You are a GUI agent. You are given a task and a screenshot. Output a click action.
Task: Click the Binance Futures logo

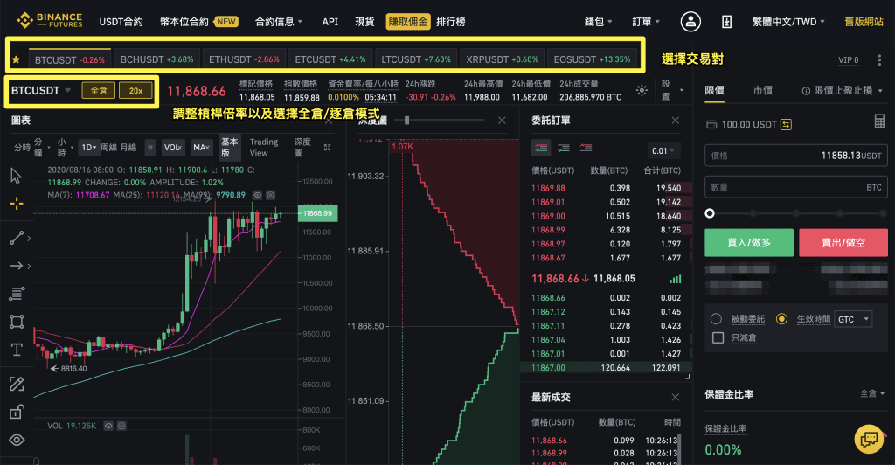49,20
